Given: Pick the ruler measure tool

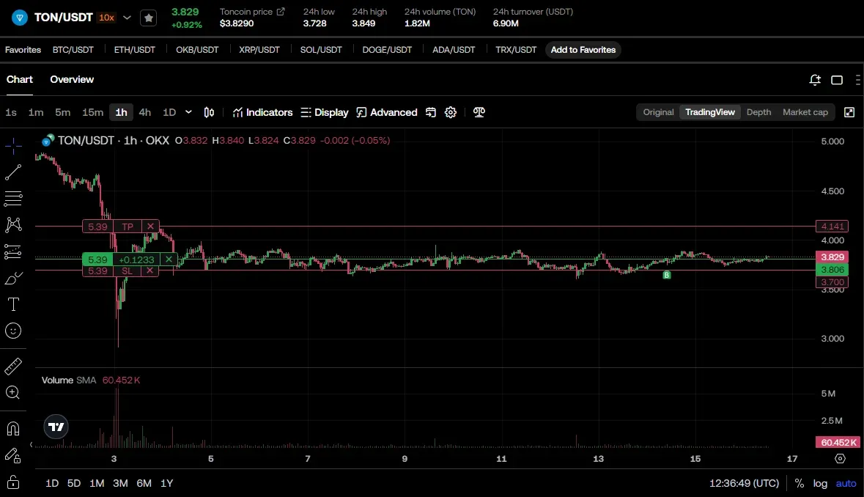Looking at the screenshot, I should (13, 366).
